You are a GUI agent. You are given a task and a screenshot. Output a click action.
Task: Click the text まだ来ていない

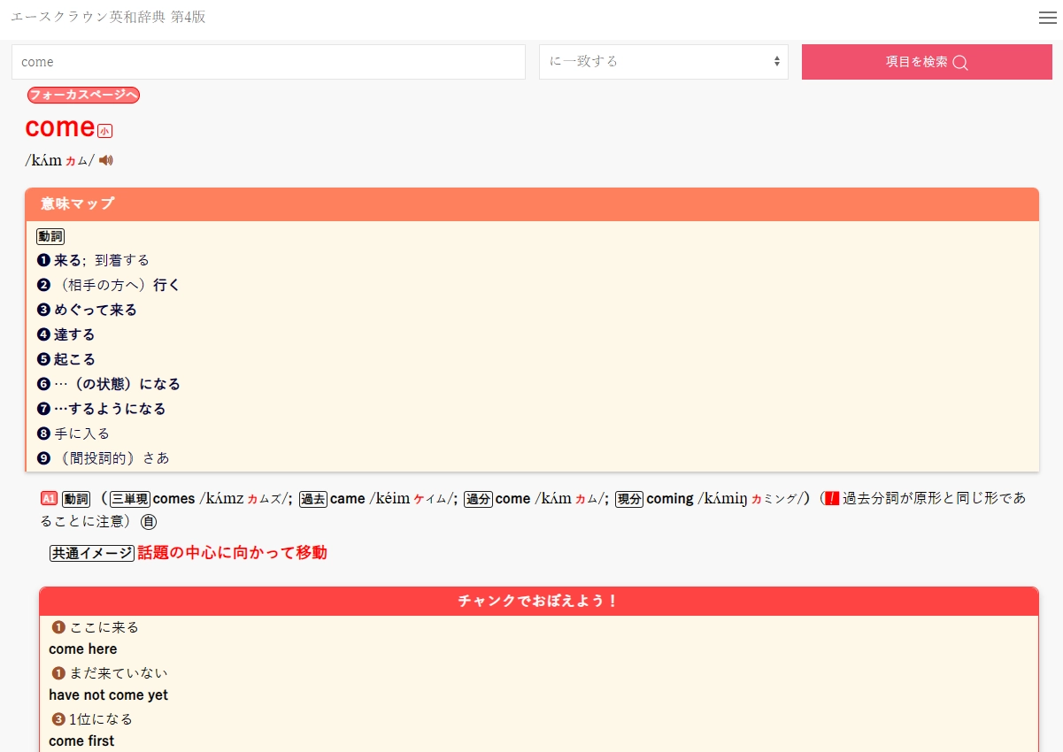point(119,673)
